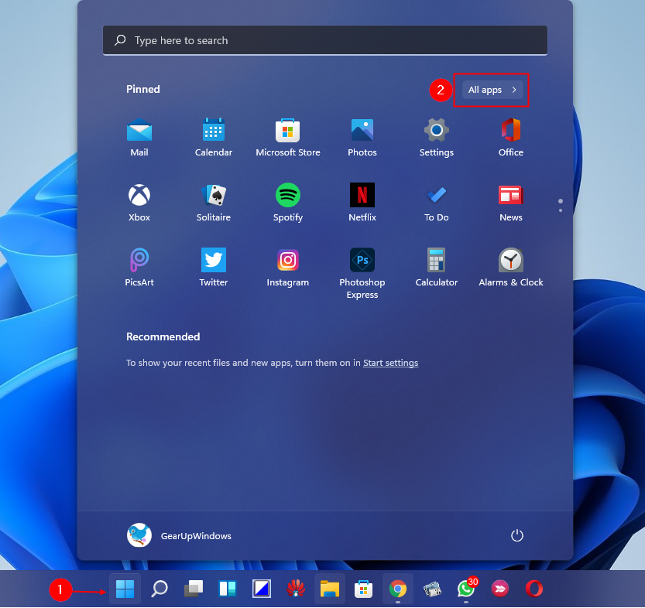Click the Windows Start button on taskbar

click(125, 589)
